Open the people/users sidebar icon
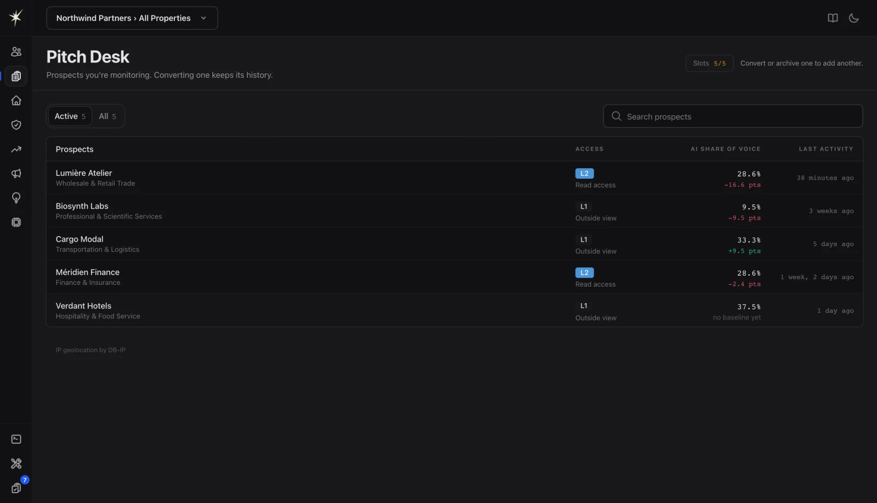 [x=16, y=52]
